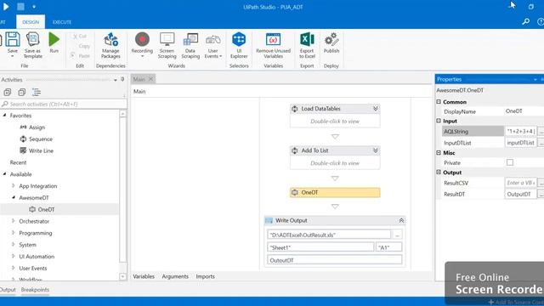Image resolution: width=544 pixels, height=306 pixels.
Task: Toggle the Private checkbox
Action: (x=510, y=162)
